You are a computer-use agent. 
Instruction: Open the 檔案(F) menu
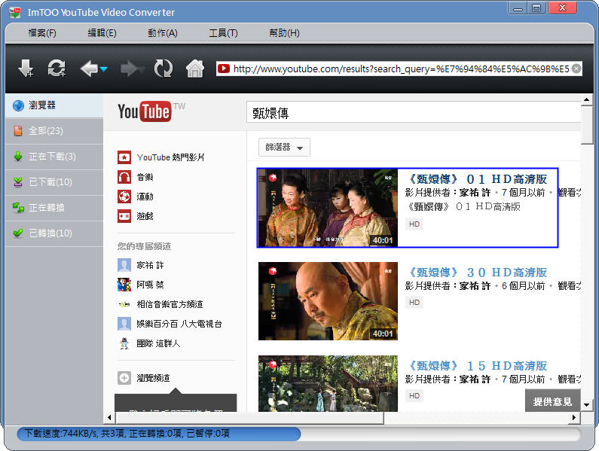point(42,33)
